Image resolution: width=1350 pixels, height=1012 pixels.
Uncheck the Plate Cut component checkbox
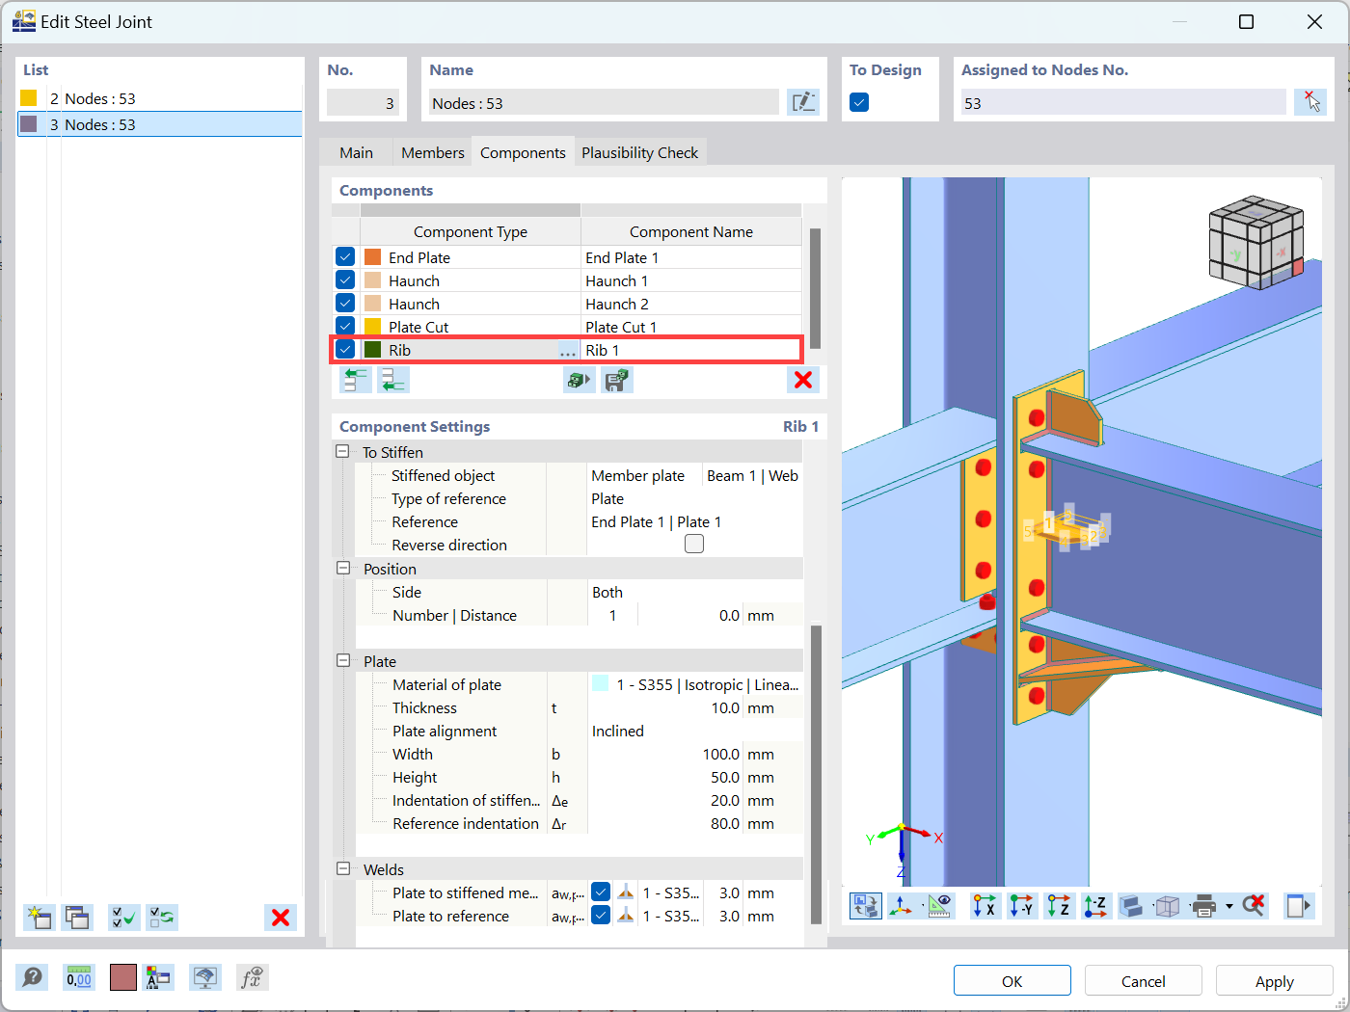pyautogui.click(x=345, y=327)
